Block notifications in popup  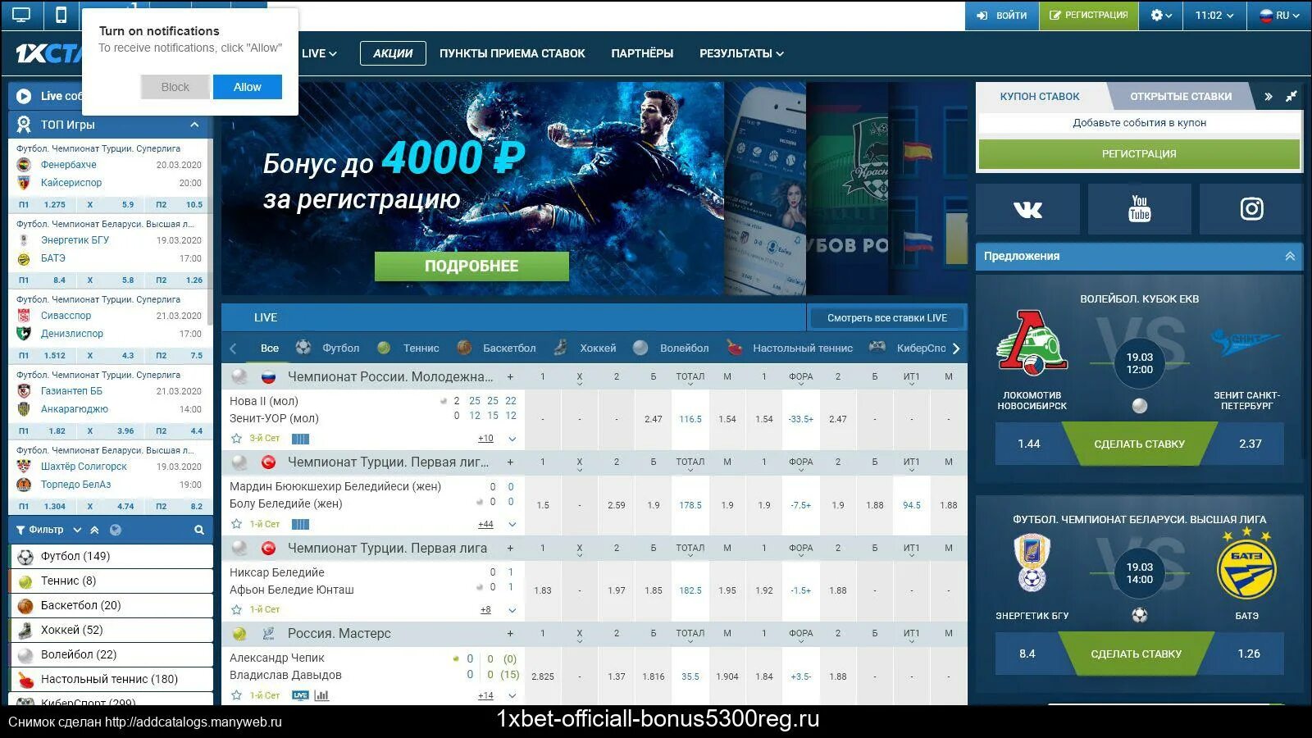click(x=175, y=87)
